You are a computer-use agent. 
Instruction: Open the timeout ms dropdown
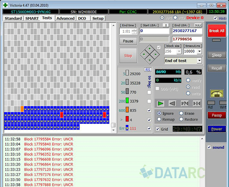click(199, 51)
